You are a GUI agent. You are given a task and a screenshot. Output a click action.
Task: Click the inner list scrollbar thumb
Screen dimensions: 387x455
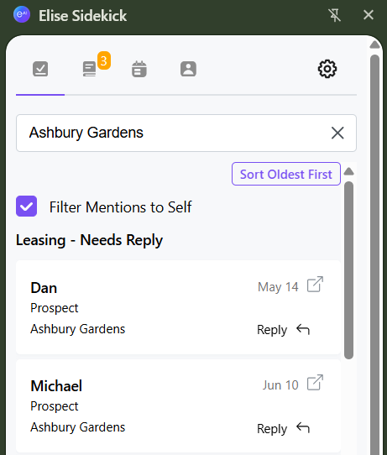[348, 270]
